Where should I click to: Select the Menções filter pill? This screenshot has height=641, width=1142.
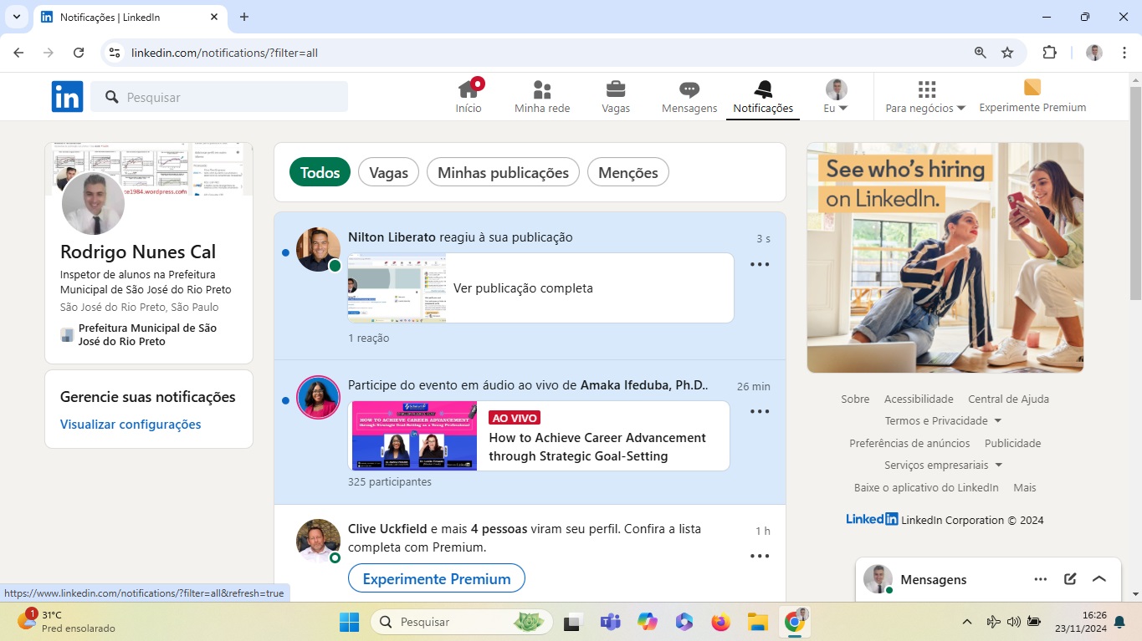pos(628,172)
